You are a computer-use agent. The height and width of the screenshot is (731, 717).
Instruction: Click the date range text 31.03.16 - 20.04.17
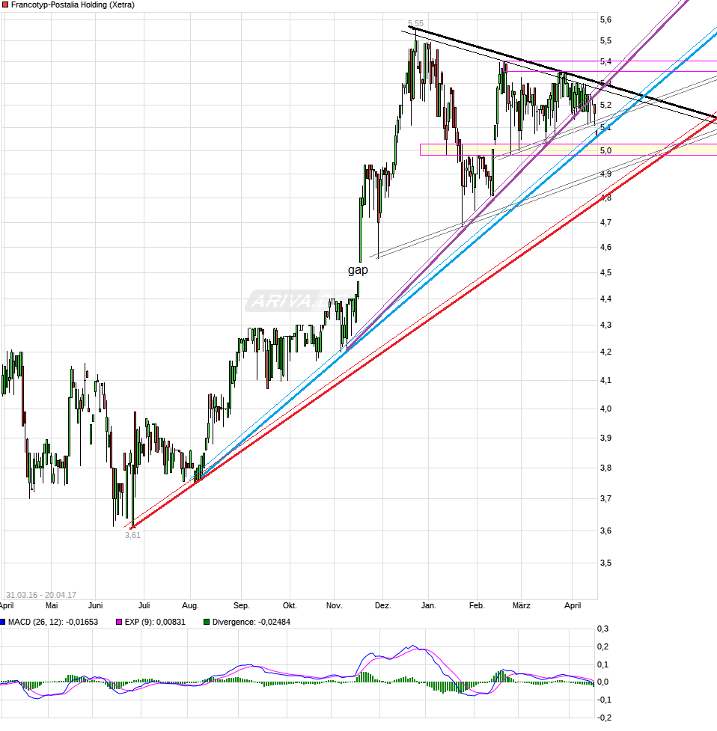point(41,595)
